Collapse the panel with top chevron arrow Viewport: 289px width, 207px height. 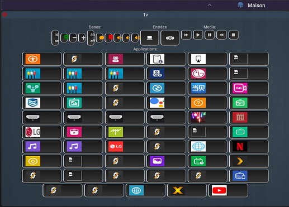210,5
